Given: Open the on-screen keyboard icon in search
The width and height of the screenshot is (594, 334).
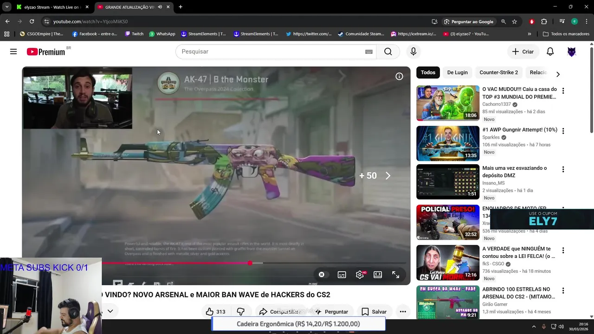Looking at the screenshot, I should [369, 51].
